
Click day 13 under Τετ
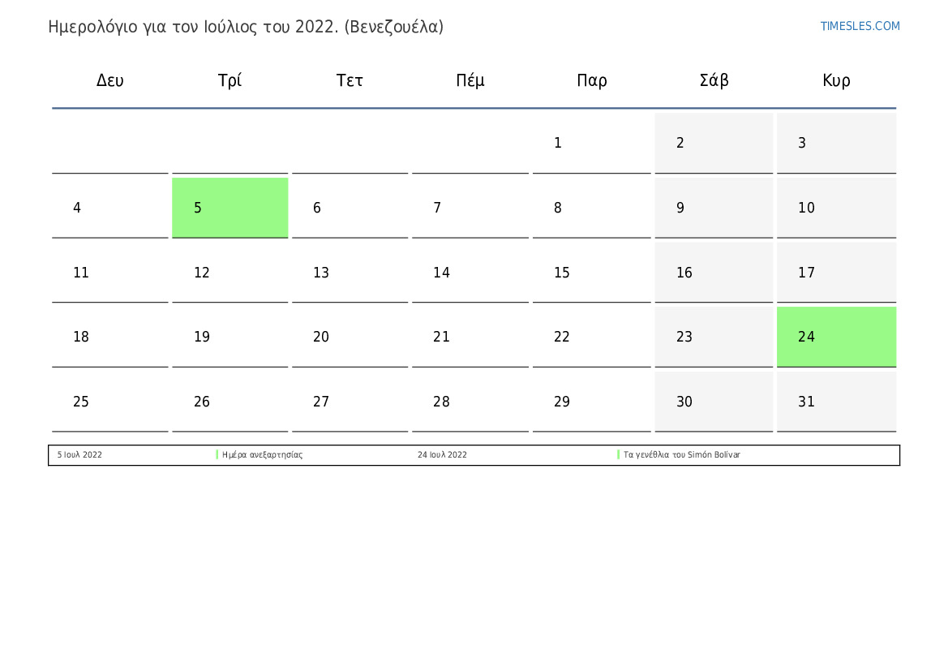[x=350, y=273]
